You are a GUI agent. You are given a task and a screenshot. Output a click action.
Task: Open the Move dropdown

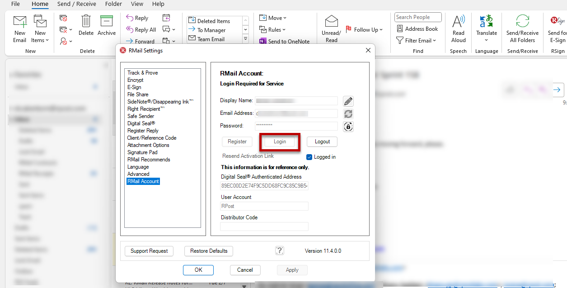tap(273, 18)
